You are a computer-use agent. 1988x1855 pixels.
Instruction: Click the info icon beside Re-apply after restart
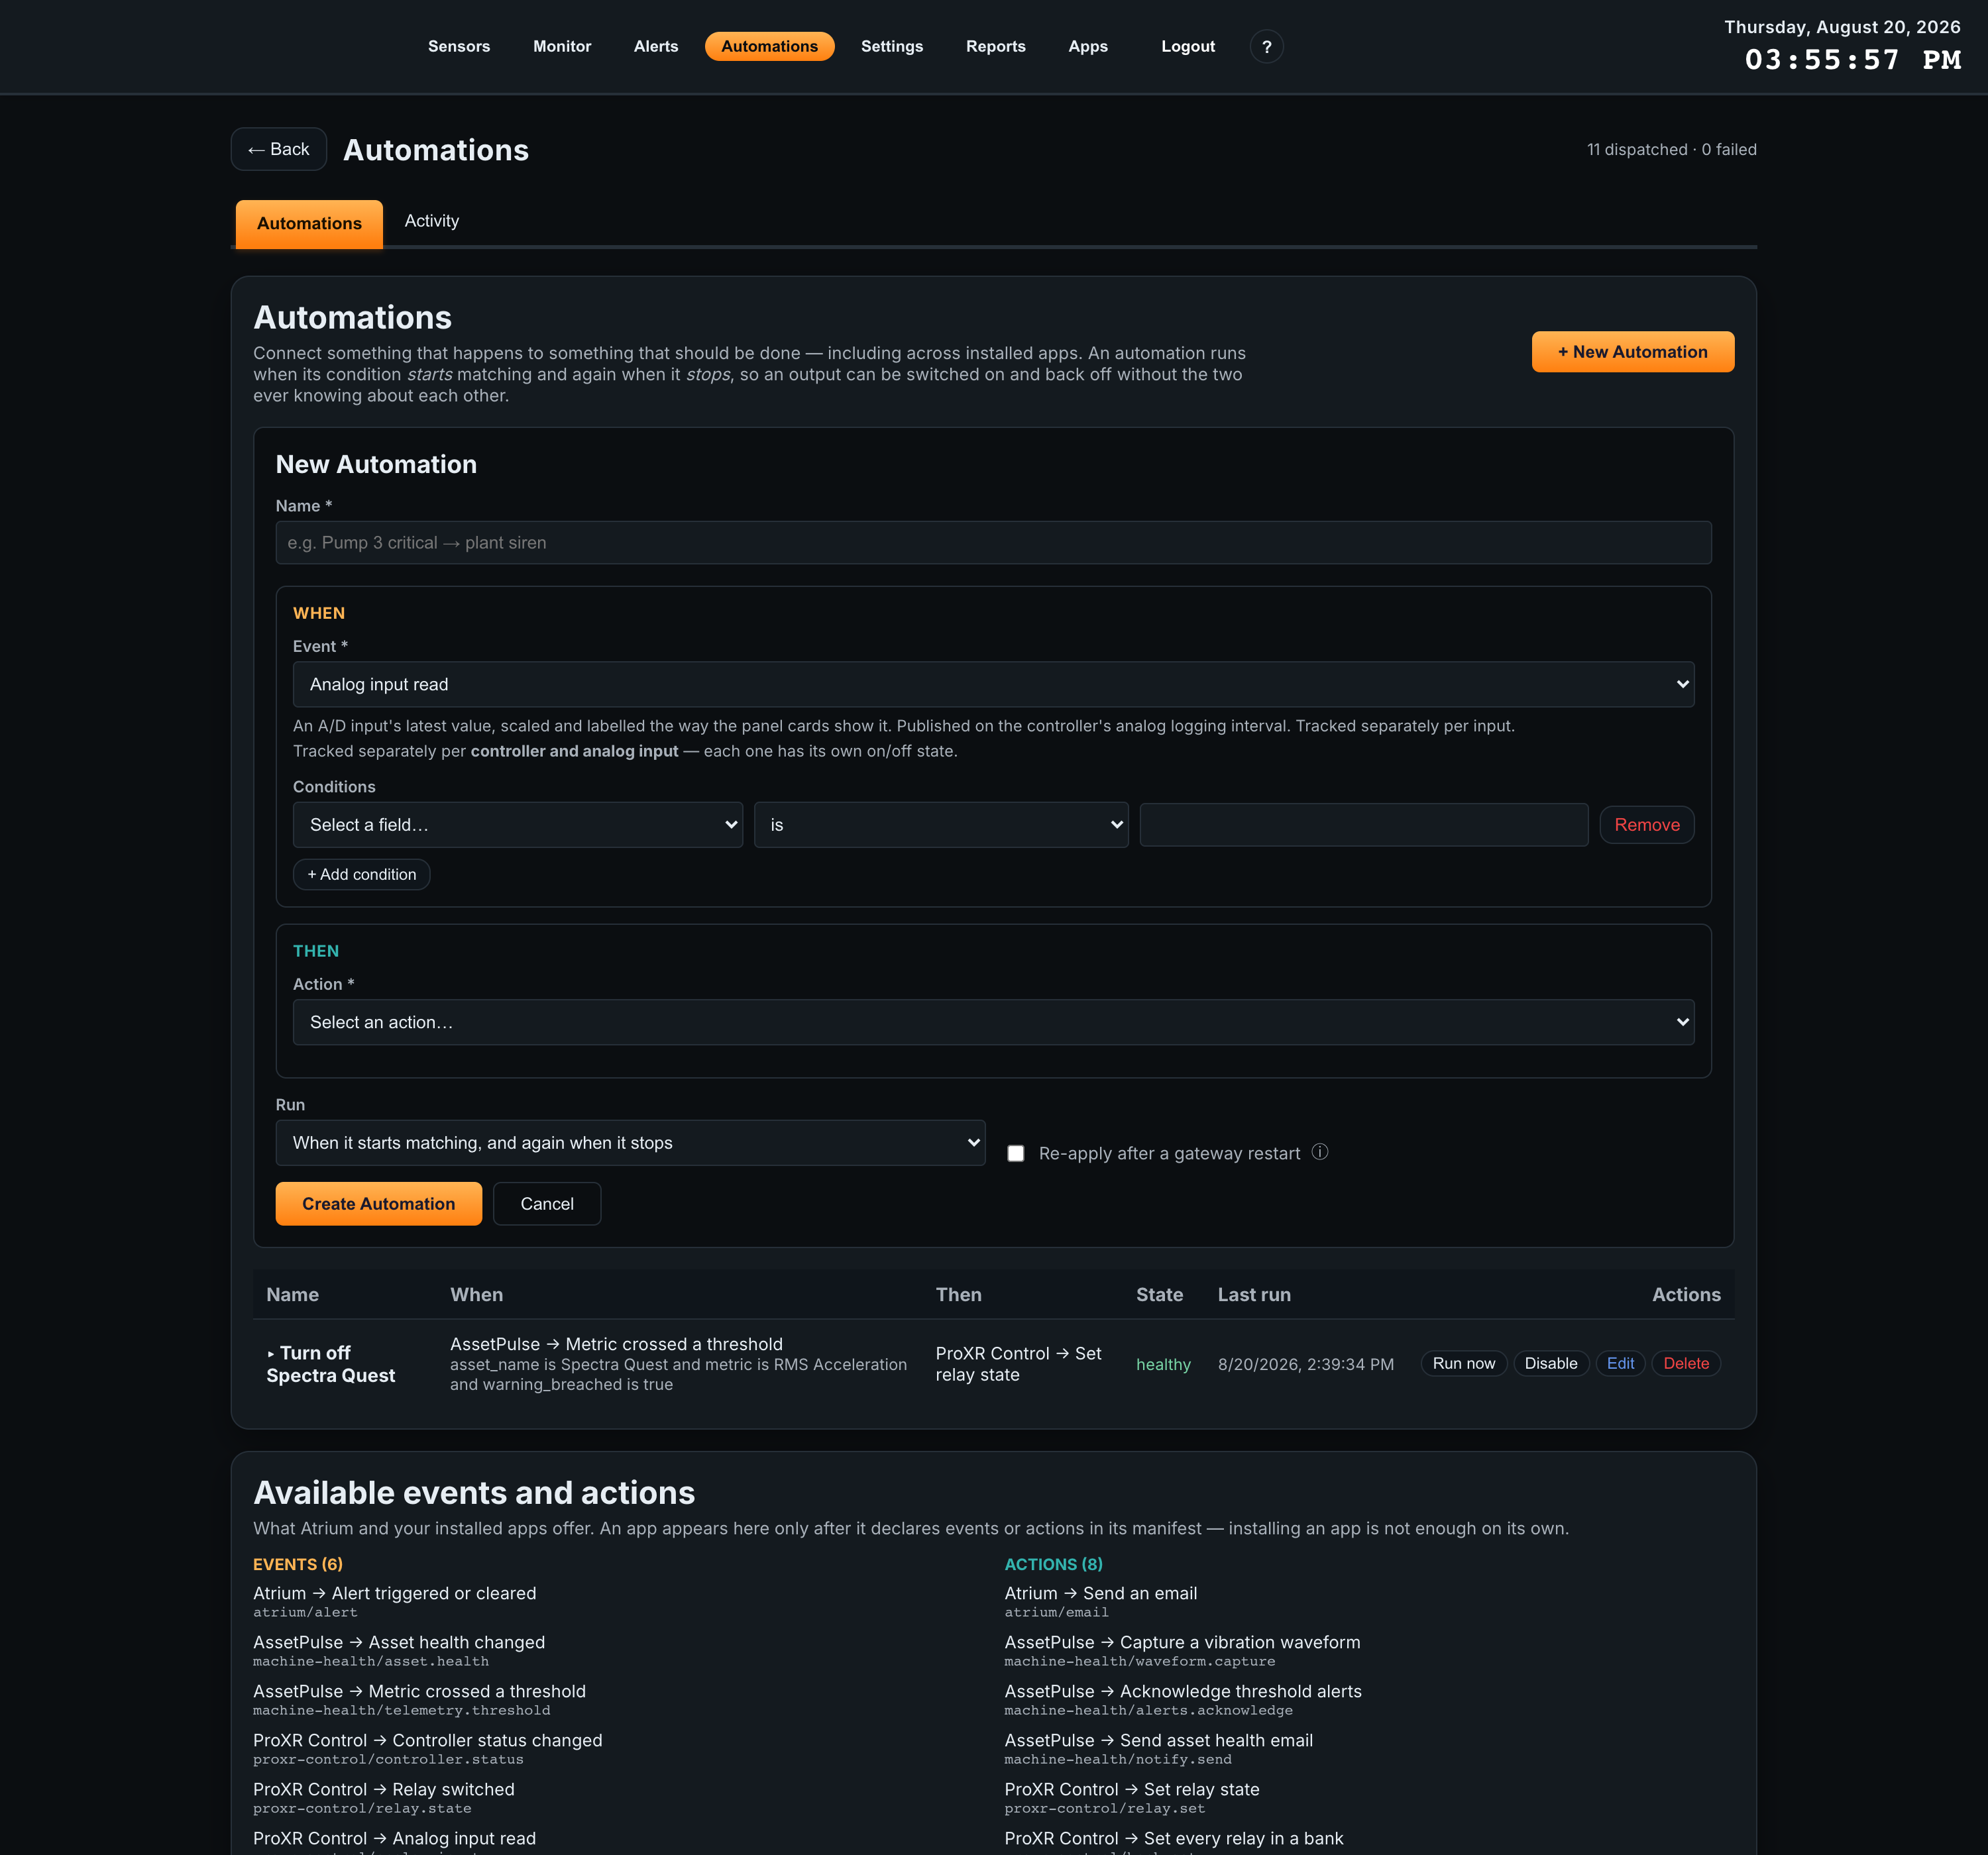click(x=1320, y=1152)
